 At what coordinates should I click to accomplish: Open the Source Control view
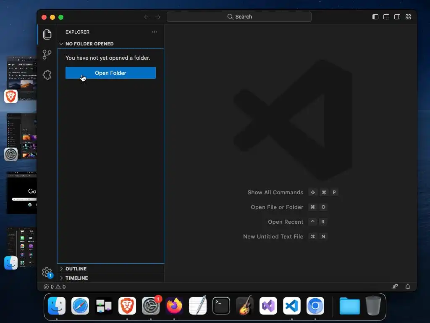(47, 54)
